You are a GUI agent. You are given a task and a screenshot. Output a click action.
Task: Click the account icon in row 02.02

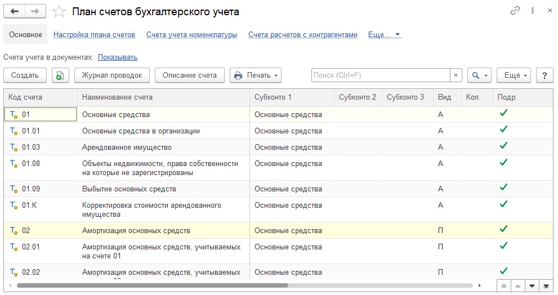(x=14, y=272)
